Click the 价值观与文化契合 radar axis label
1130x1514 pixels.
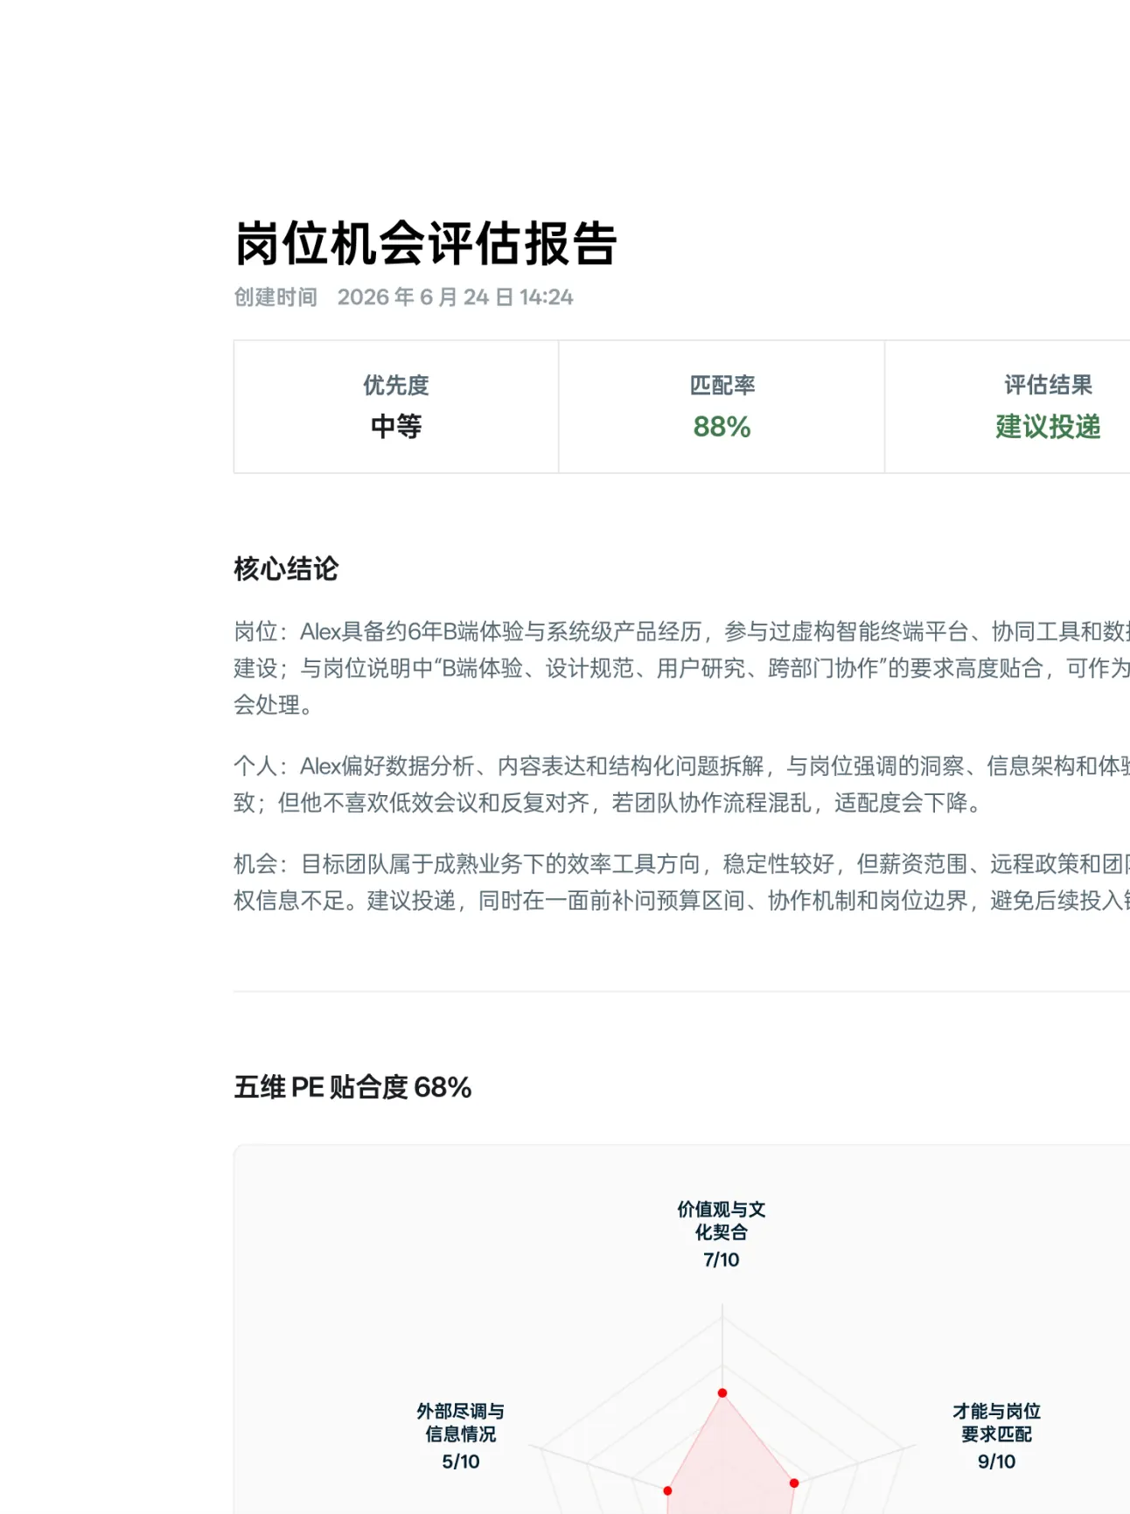[x=722, y=1221]
